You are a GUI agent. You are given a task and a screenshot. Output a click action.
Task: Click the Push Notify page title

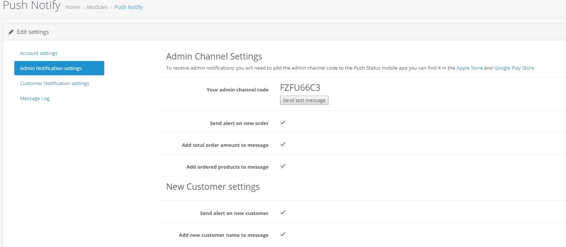(x=32, y=6)
